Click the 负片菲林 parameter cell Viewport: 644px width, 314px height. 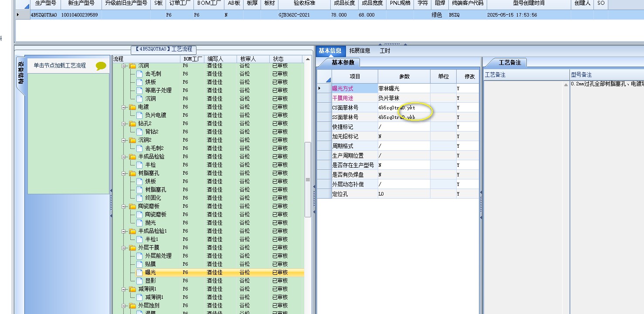tap(404, 98)
